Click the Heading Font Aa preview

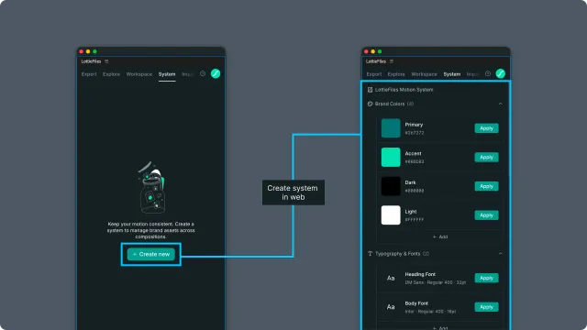pyautogui.click(x=391, y=278)
